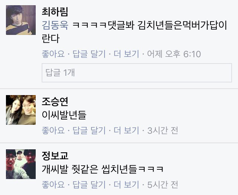Viewport: 238px width, 195px height.
Task: Click 답글 달기 under 최하림's comment
Action: (x=89, y=54)
